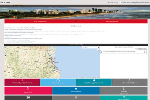Screen dimensions: 150x100
Task: Click the City of Gold Coast logo
Action: [x=5, y=2]
